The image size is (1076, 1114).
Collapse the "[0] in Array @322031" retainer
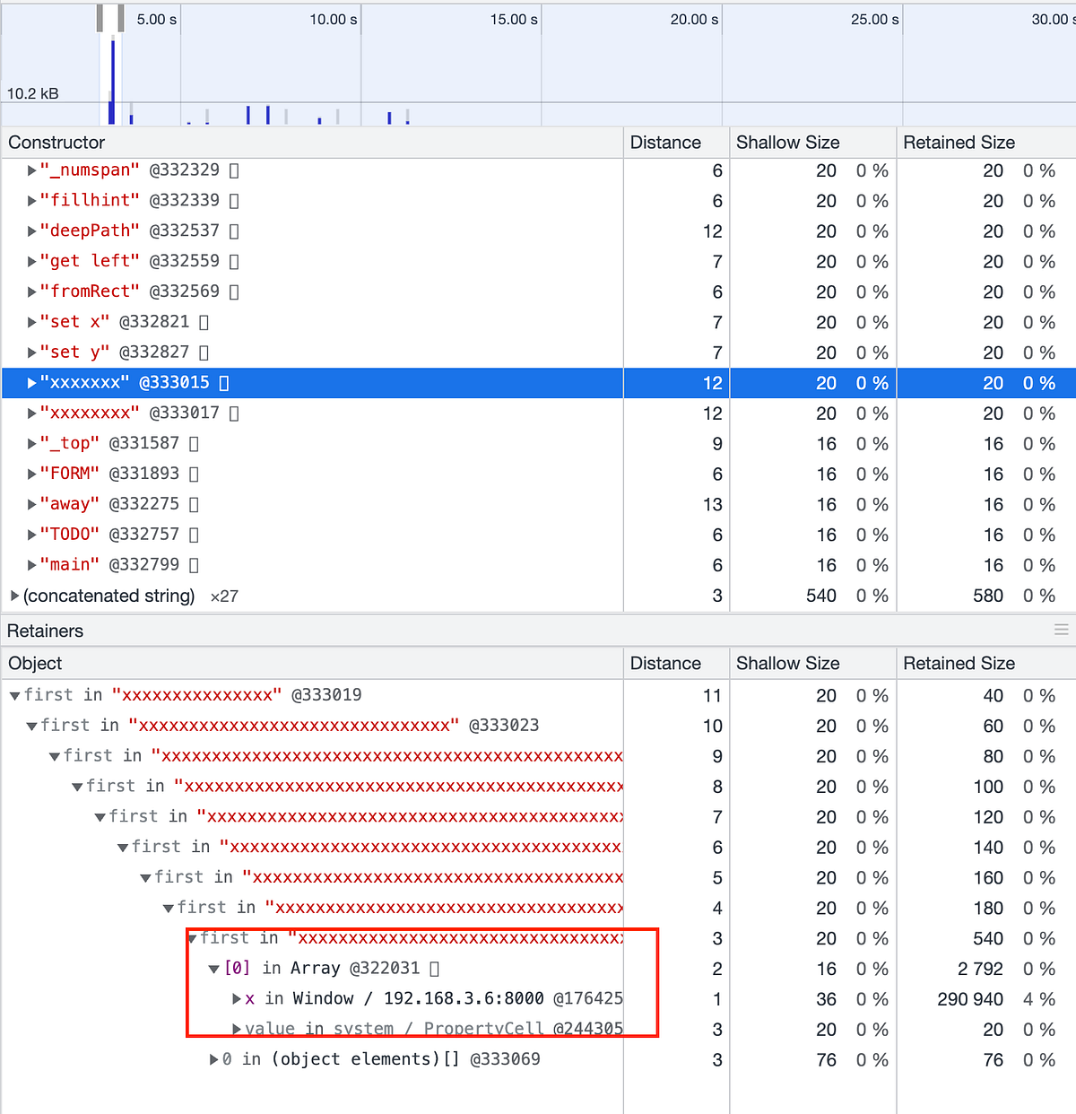pos(213,968)
